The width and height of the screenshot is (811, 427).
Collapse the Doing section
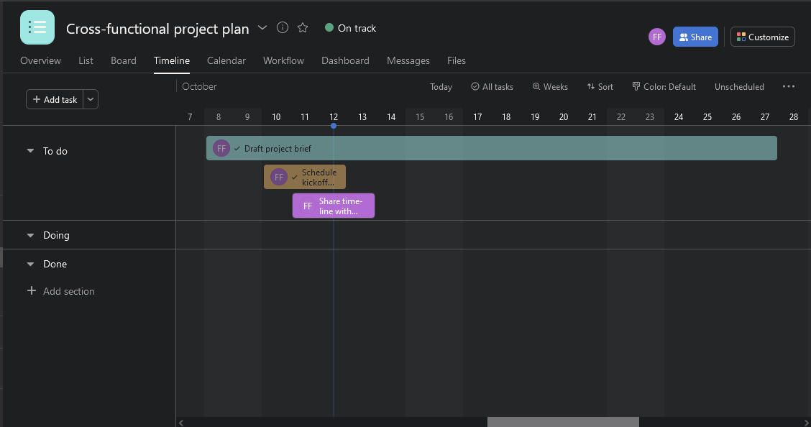[29, 235]
